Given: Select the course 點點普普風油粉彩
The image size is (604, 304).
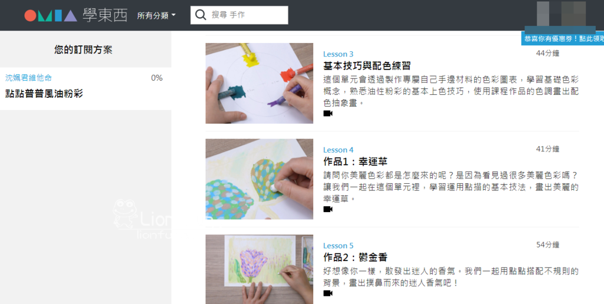Looking at the screenshot, I should pos(44,94).
